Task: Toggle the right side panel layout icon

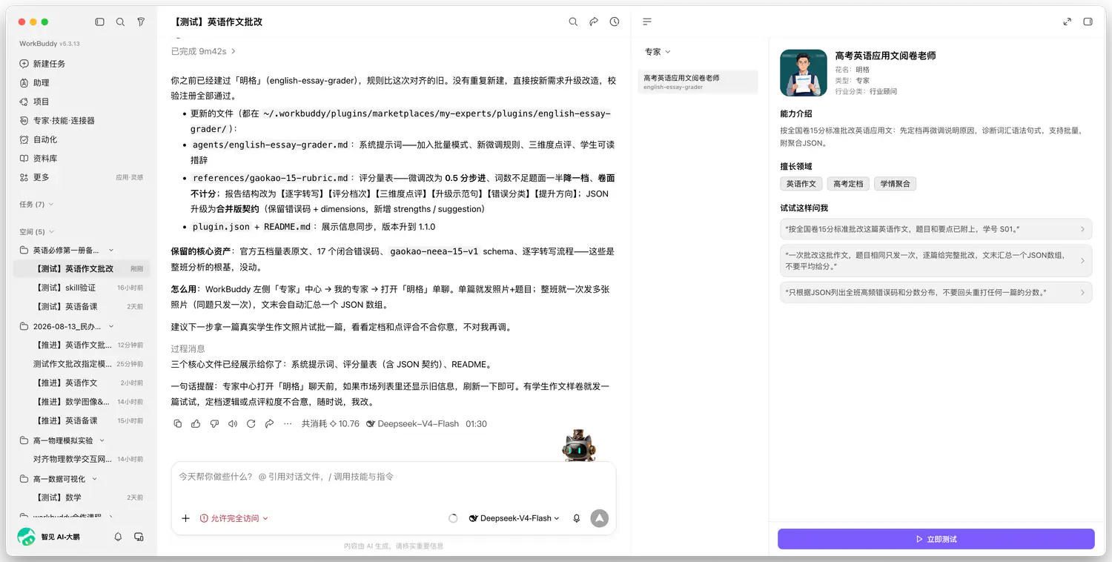Action: coord(1088,22)
